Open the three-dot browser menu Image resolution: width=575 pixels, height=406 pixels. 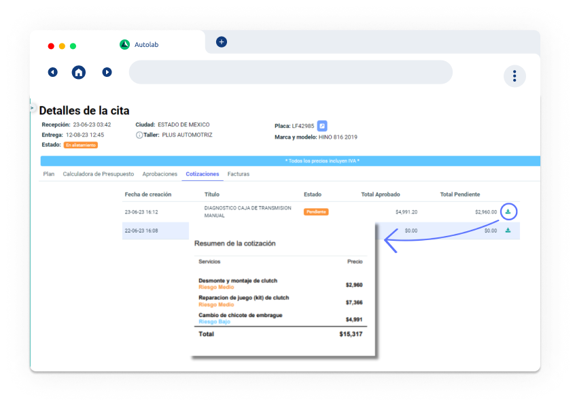pyautogui.click(x=515, y=76)
